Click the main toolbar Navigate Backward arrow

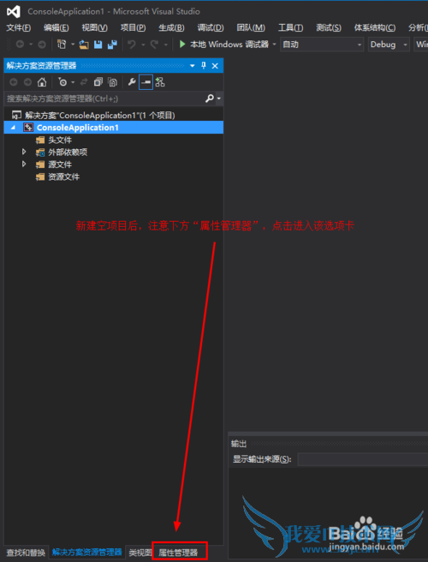pyautogui.click(x=20, y=45)
